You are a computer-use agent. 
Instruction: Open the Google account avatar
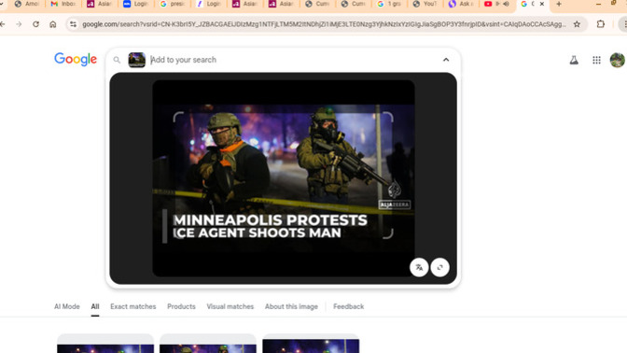pyautogui.click(x=618, y=60)
